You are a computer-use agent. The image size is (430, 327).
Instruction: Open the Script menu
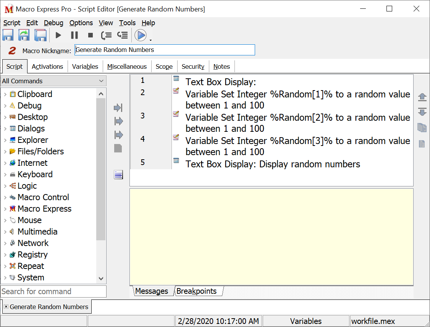tap(12, 23)
